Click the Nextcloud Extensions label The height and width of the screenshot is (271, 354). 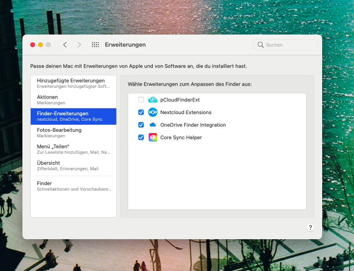pyautogui.click(x=186, y=113)
